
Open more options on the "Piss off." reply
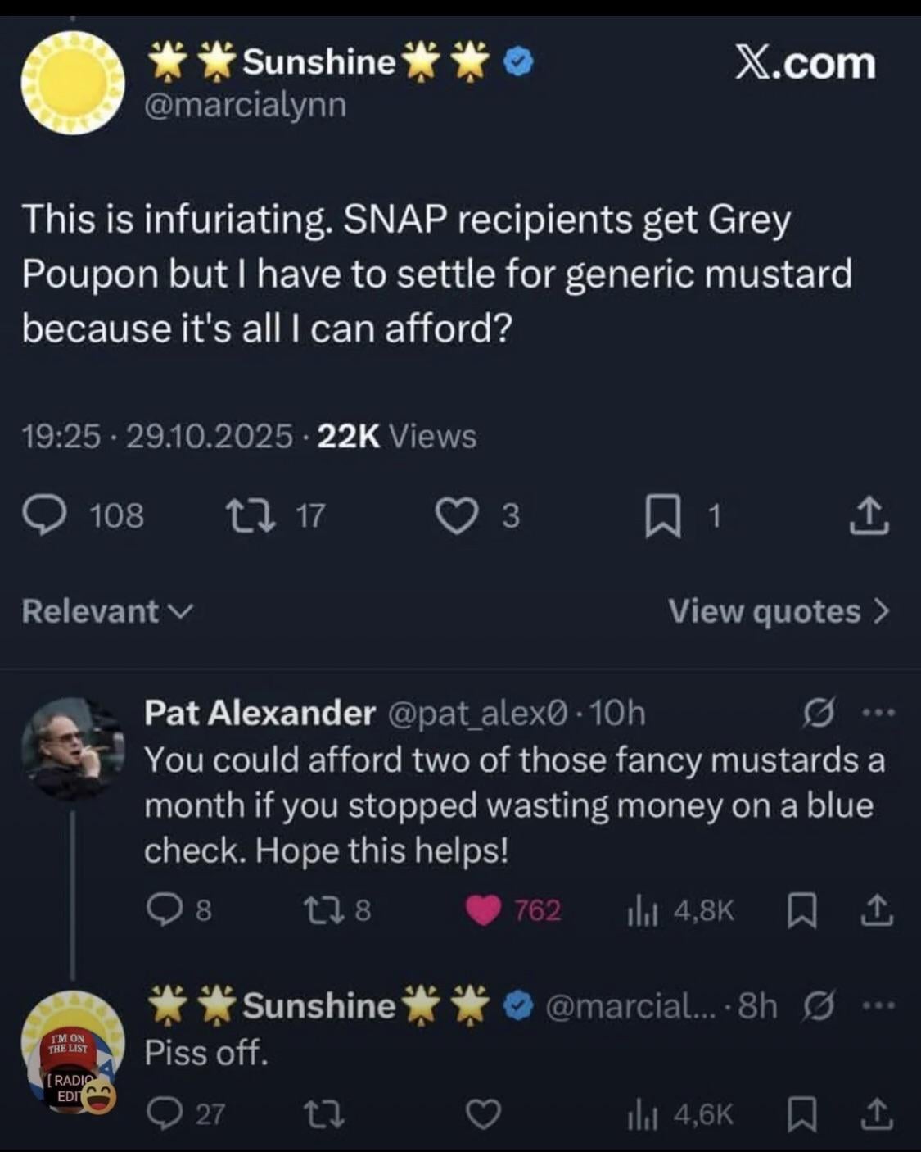click(x=879, y=1005)
